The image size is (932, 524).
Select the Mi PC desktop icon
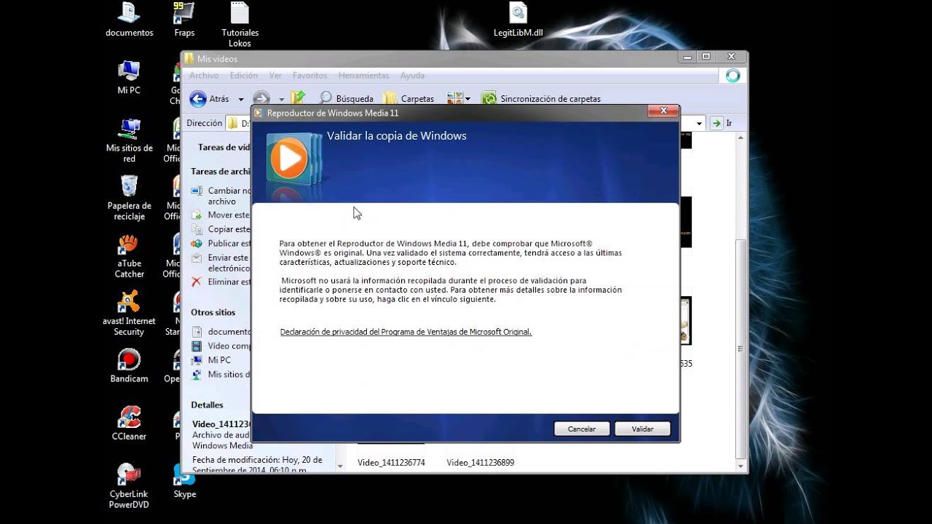(x=129, y=78)
